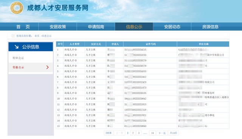Click 高端人才-D in row 8
This screenshot has width=242, height=139.
coord(71,88)
